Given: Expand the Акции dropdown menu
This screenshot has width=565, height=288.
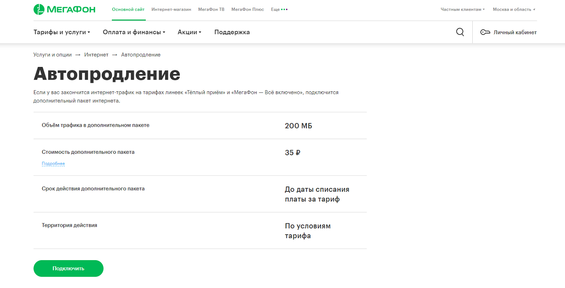Looking at the screenshot, I should click(x=189, y=32).
